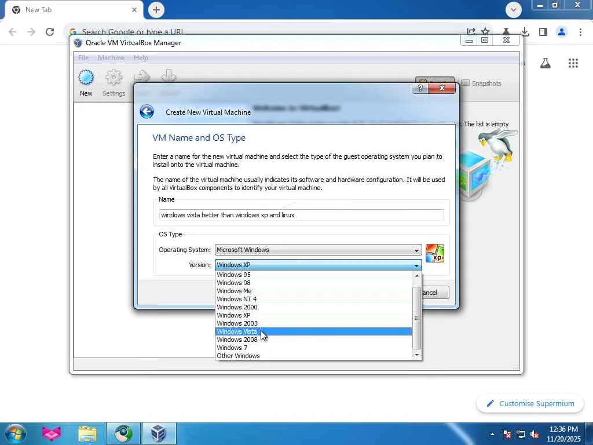The height and width of the screenshot is (445, 593).
Task: Open the browser downloads icon
Action: pyautogui.click(x=525, y=32)
